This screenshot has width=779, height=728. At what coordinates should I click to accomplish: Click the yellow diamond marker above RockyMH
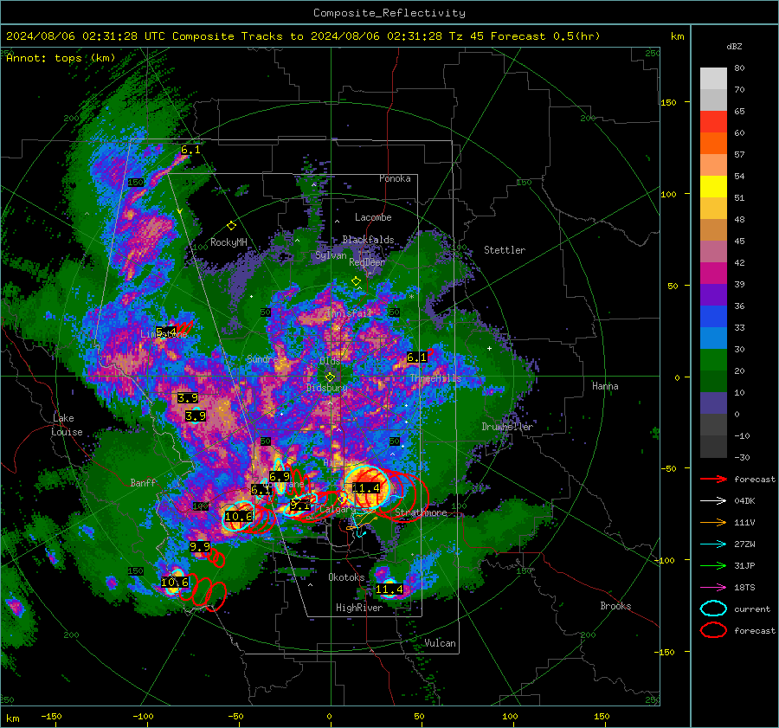click(x=231, y=226)
